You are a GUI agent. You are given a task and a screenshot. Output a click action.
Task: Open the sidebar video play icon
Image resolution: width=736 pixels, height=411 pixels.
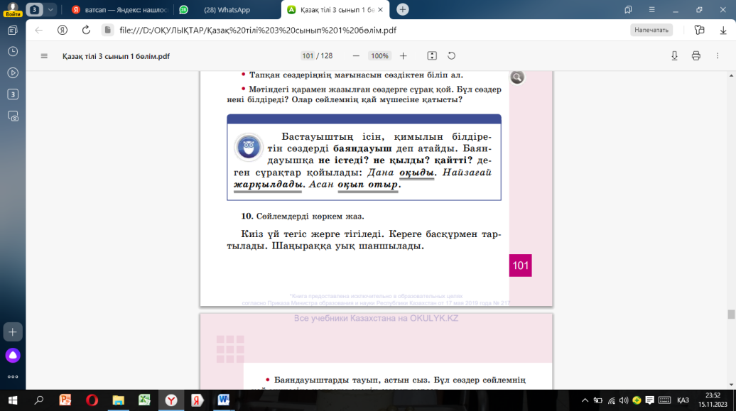13,72
